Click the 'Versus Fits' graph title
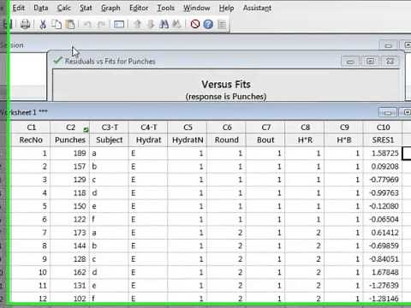 pyautogui.click(x=226, y=85)
